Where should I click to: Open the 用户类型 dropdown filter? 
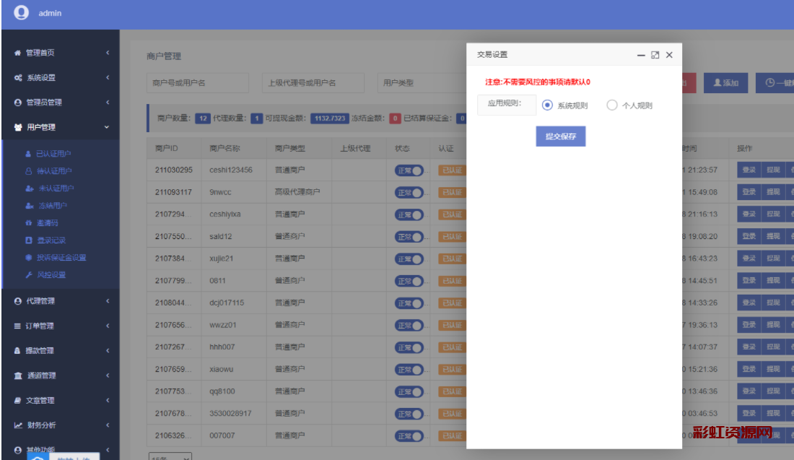tap(419, 83)
